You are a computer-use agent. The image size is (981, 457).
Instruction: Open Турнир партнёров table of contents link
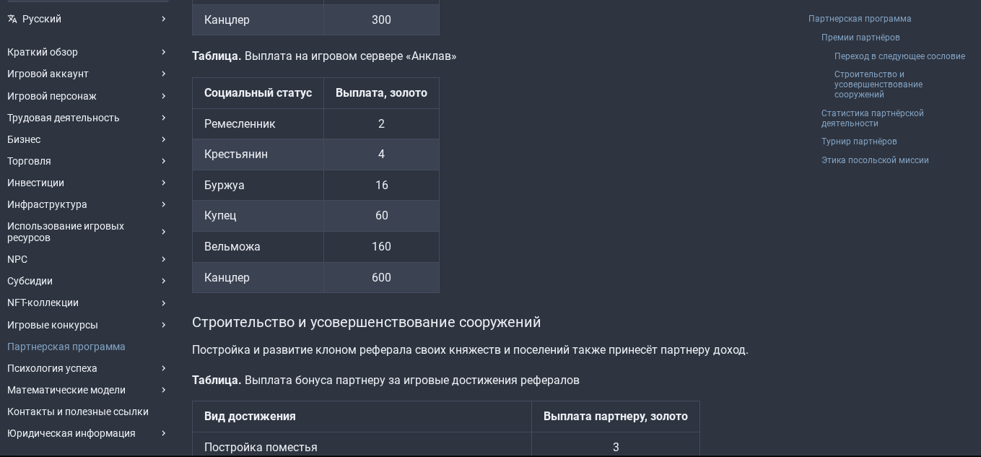859,142
